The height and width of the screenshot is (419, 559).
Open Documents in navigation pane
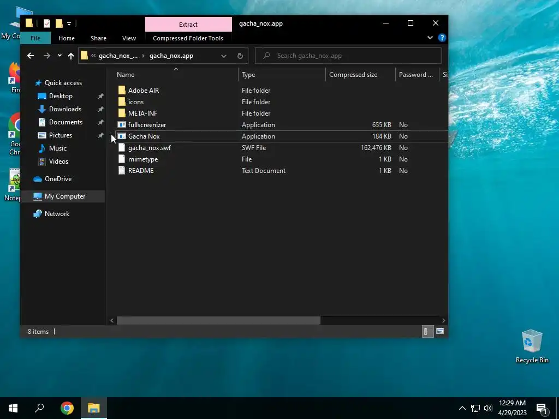click(x=66, y=122)
